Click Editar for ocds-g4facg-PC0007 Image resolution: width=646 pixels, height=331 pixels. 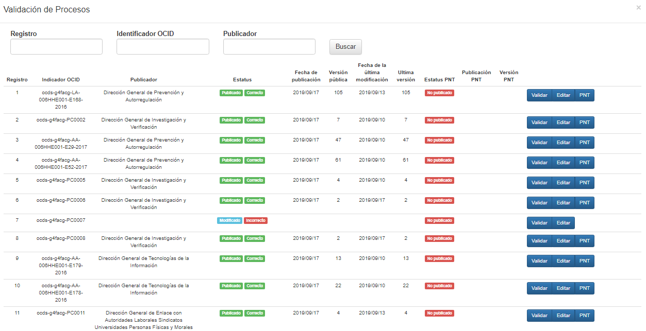pyautogui.click(x=564, y=223)
